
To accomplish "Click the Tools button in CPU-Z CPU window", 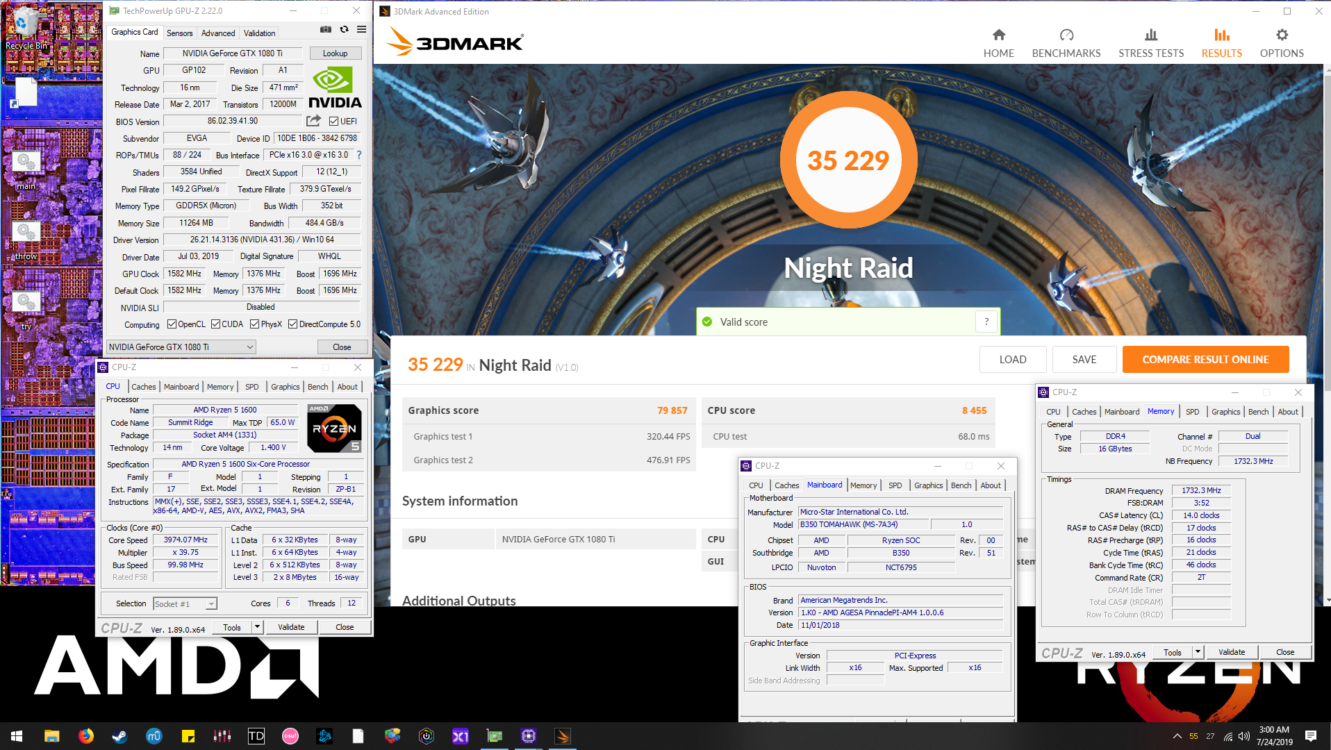I will (232, 627).
